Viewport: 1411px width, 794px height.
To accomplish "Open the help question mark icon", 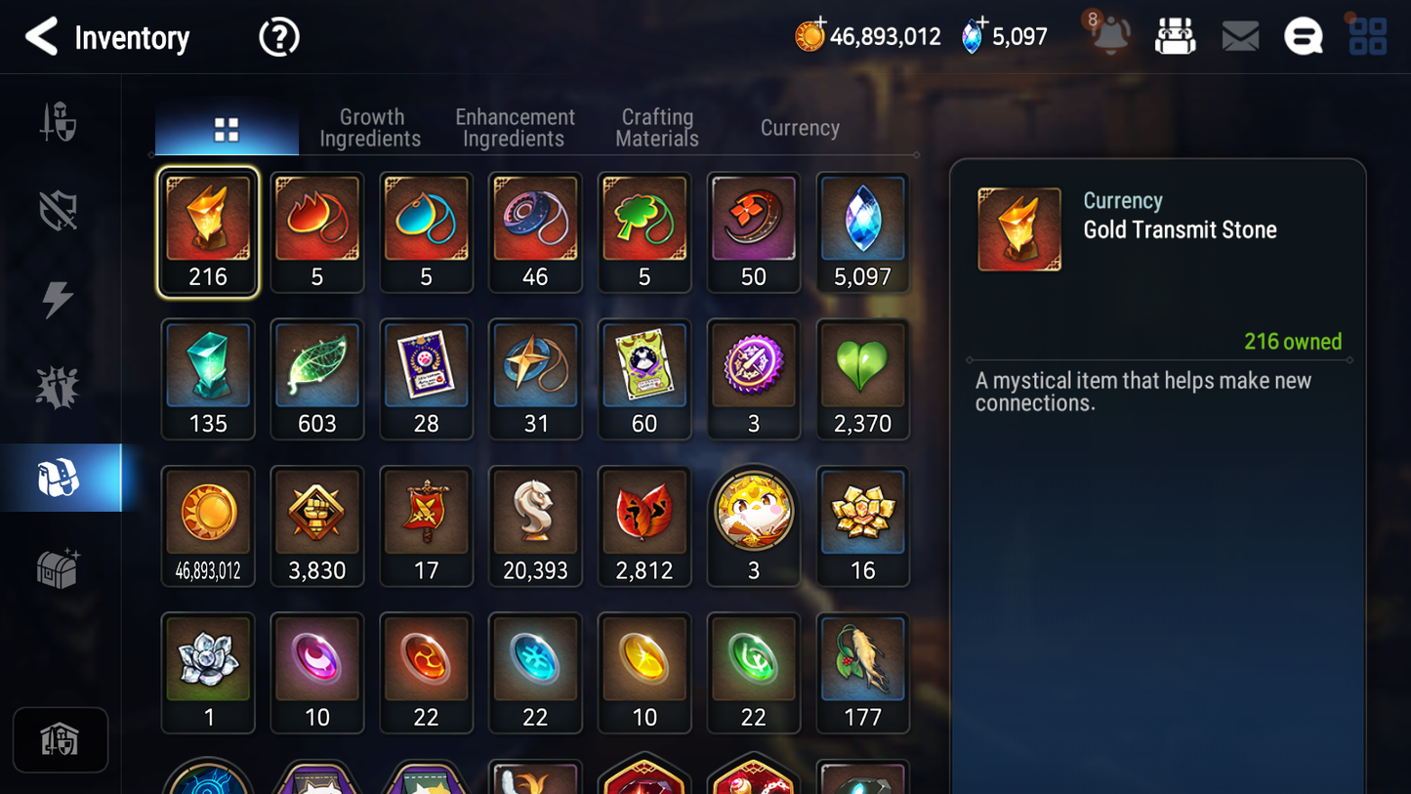I will (x=279, y=37).
